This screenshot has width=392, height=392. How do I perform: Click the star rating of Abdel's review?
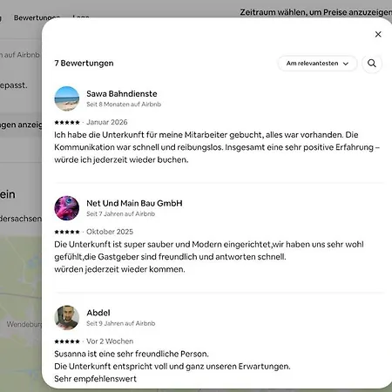67,341
